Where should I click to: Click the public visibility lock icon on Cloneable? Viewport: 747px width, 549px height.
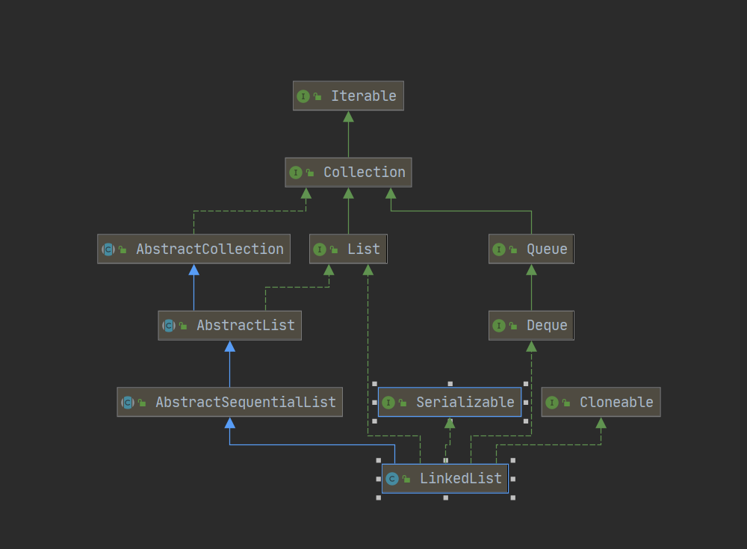tap(566, 403)
